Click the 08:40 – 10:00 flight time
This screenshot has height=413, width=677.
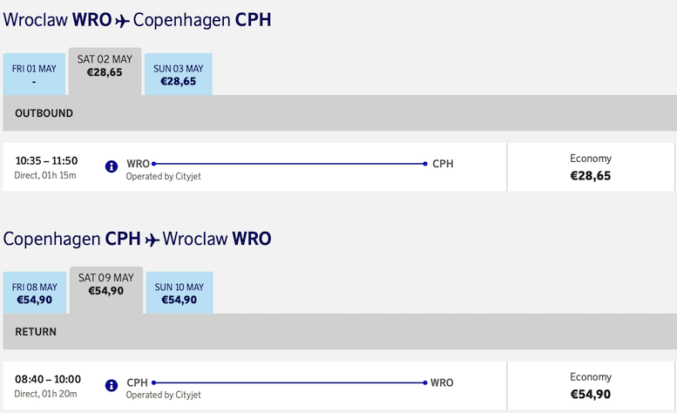(x=48, y=379)
